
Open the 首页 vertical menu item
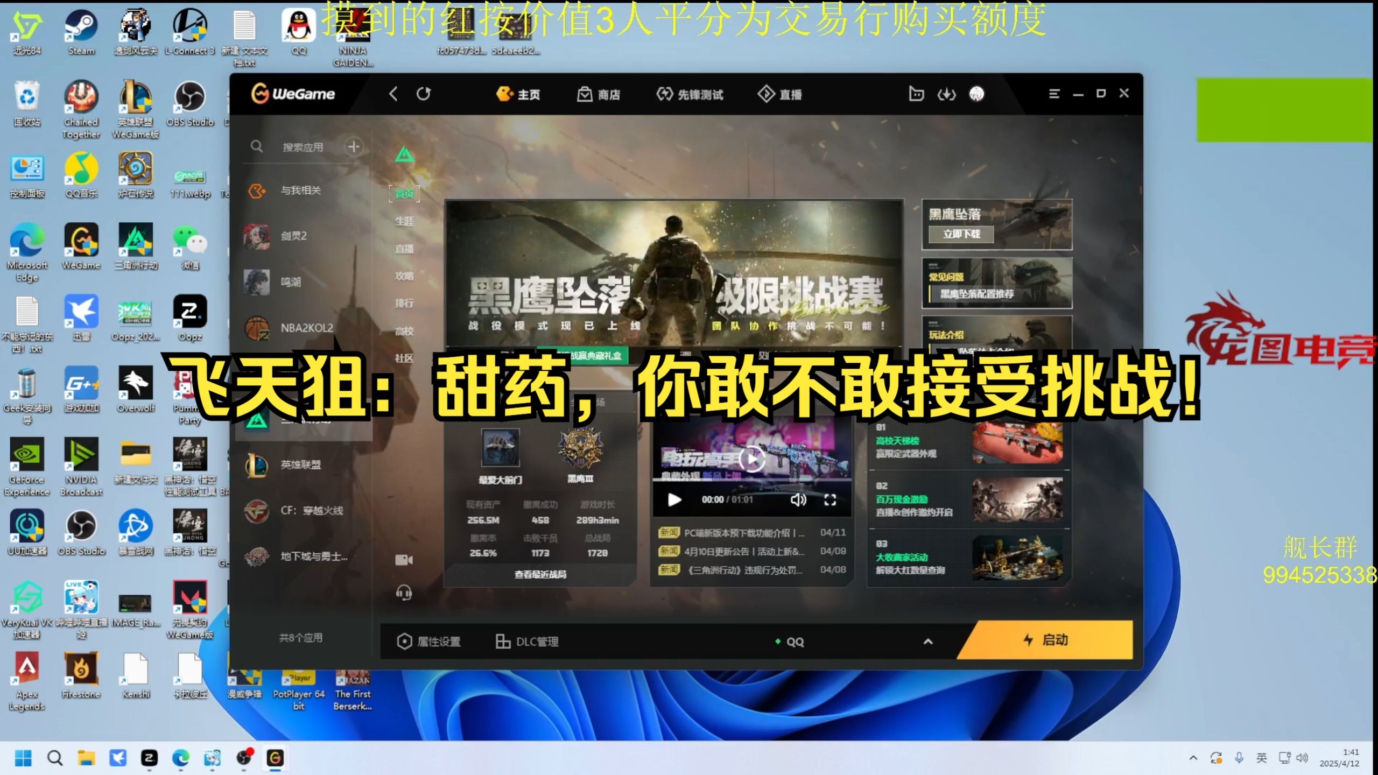point(404,194)
